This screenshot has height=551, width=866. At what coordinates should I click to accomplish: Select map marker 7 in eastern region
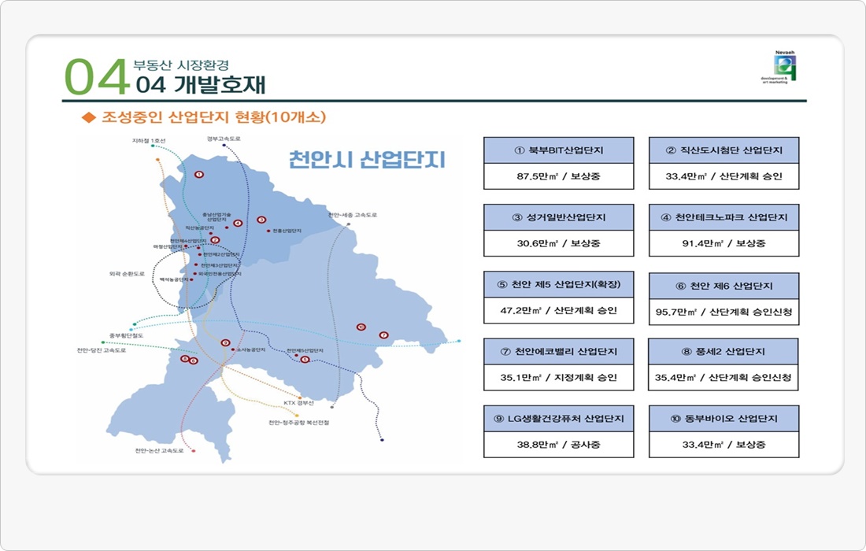tap(383, 335)
